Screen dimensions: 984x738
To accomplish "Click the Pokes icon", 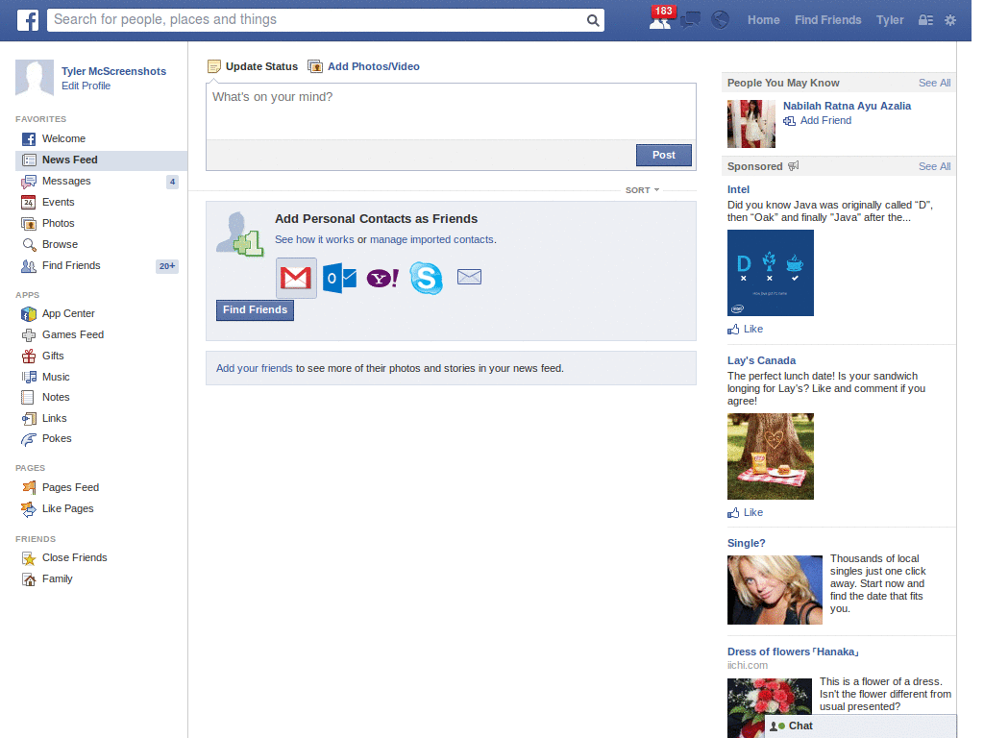I will (x=29, y=439).
